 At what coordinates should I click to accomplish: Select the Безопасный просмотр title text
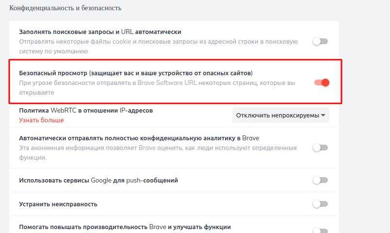[x=136, y=73]
